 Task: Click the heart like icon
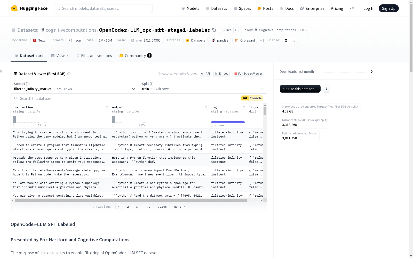[x=224, y=30]
